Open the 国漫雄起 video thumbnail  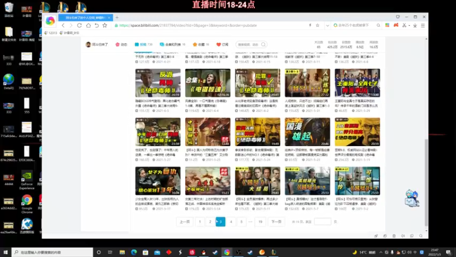(307, 132)
